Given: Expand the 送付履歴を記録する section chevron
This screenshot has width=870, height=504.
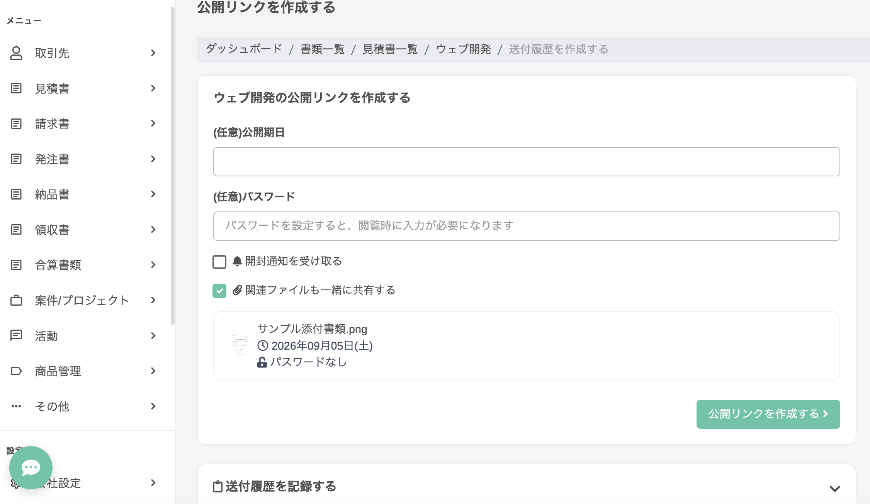Looking at the screenshot, I should [834, 489].
